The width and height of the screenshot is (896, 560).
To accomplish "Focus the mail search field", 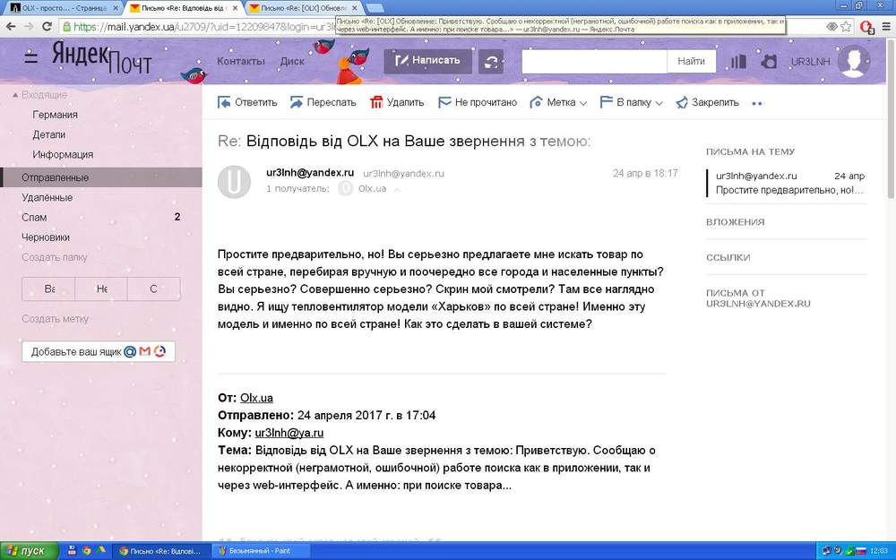I will point(594,61).
